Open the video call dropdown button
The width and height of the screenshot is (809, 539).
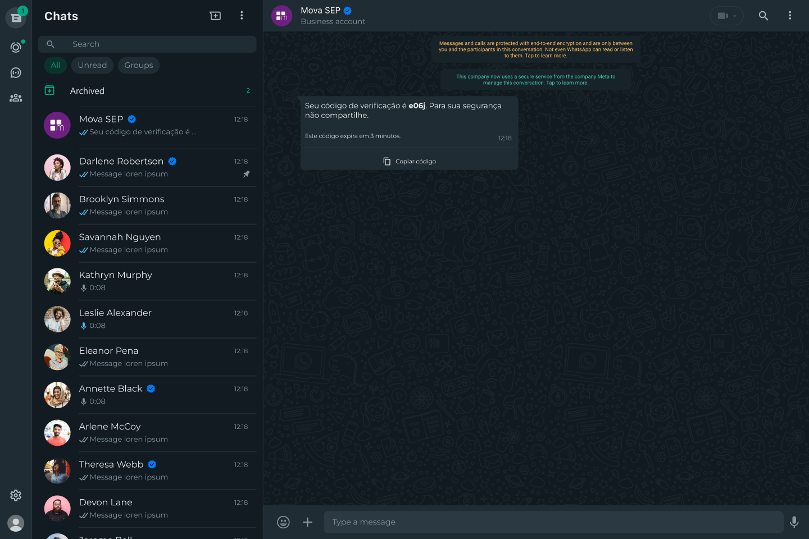click(726, 16)
